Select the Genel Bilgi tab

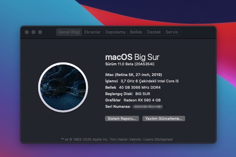(69, 32)
